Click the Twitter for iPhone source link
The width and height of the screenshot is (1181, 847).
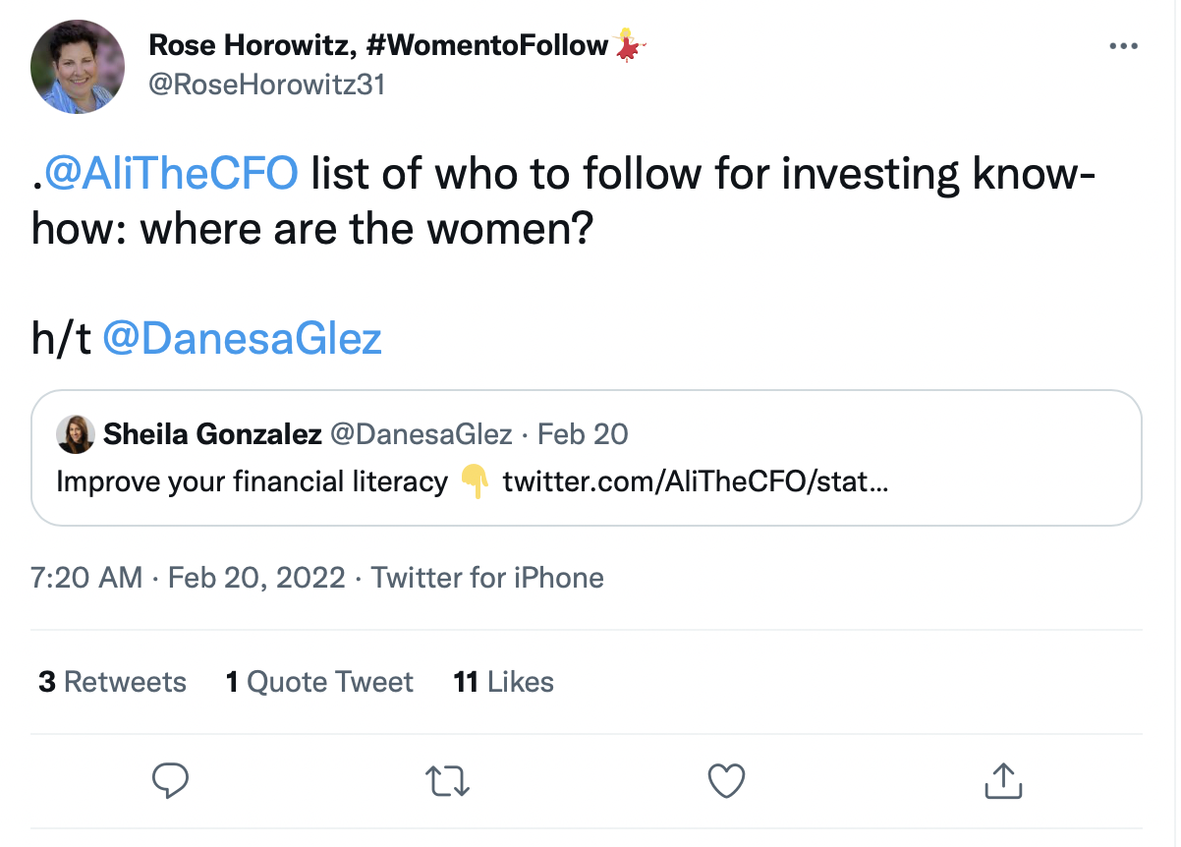point(487,578)
